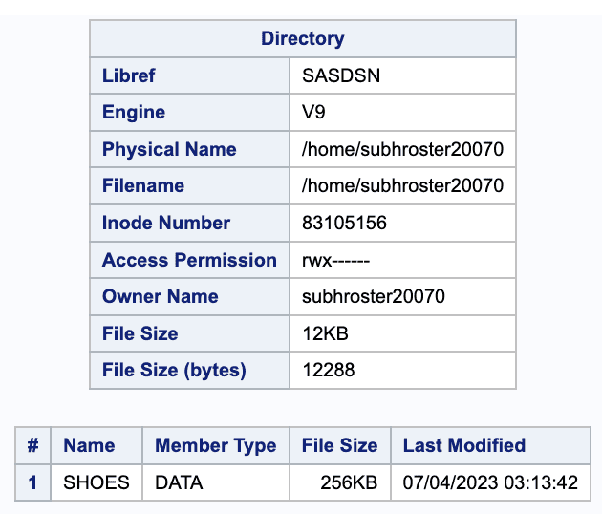This screenshot has height=514, width=602.
Task: Click the 12288 bytes value
Action: click(x=328, y=370)
